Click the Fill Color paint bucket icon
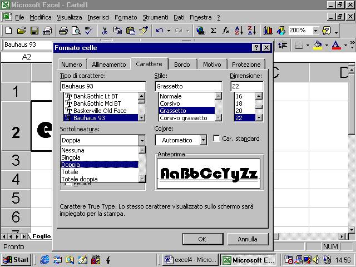 (x=318, y=45)
